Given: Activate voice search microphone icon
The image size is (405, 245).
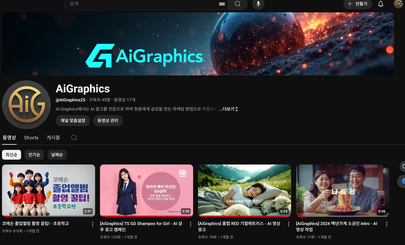Looking at the screenshot, I should click(x=258, y=4).
